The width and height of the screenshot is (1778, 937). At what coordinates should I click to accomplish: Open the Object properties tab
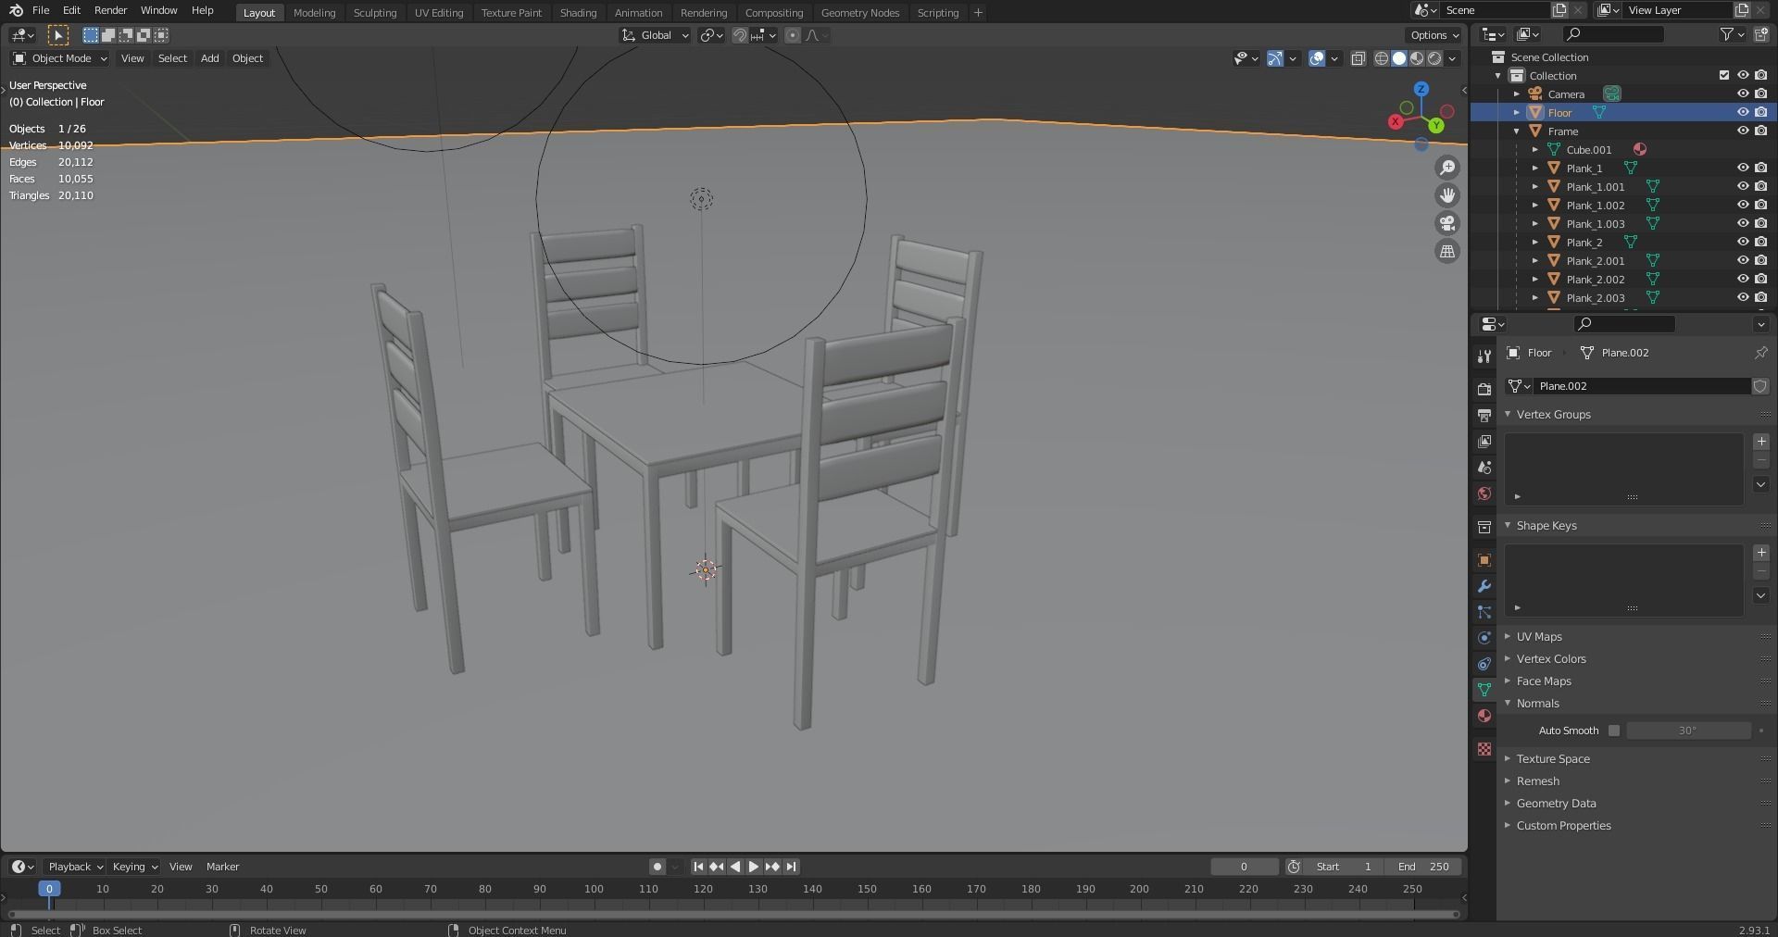click(1484, 560)
